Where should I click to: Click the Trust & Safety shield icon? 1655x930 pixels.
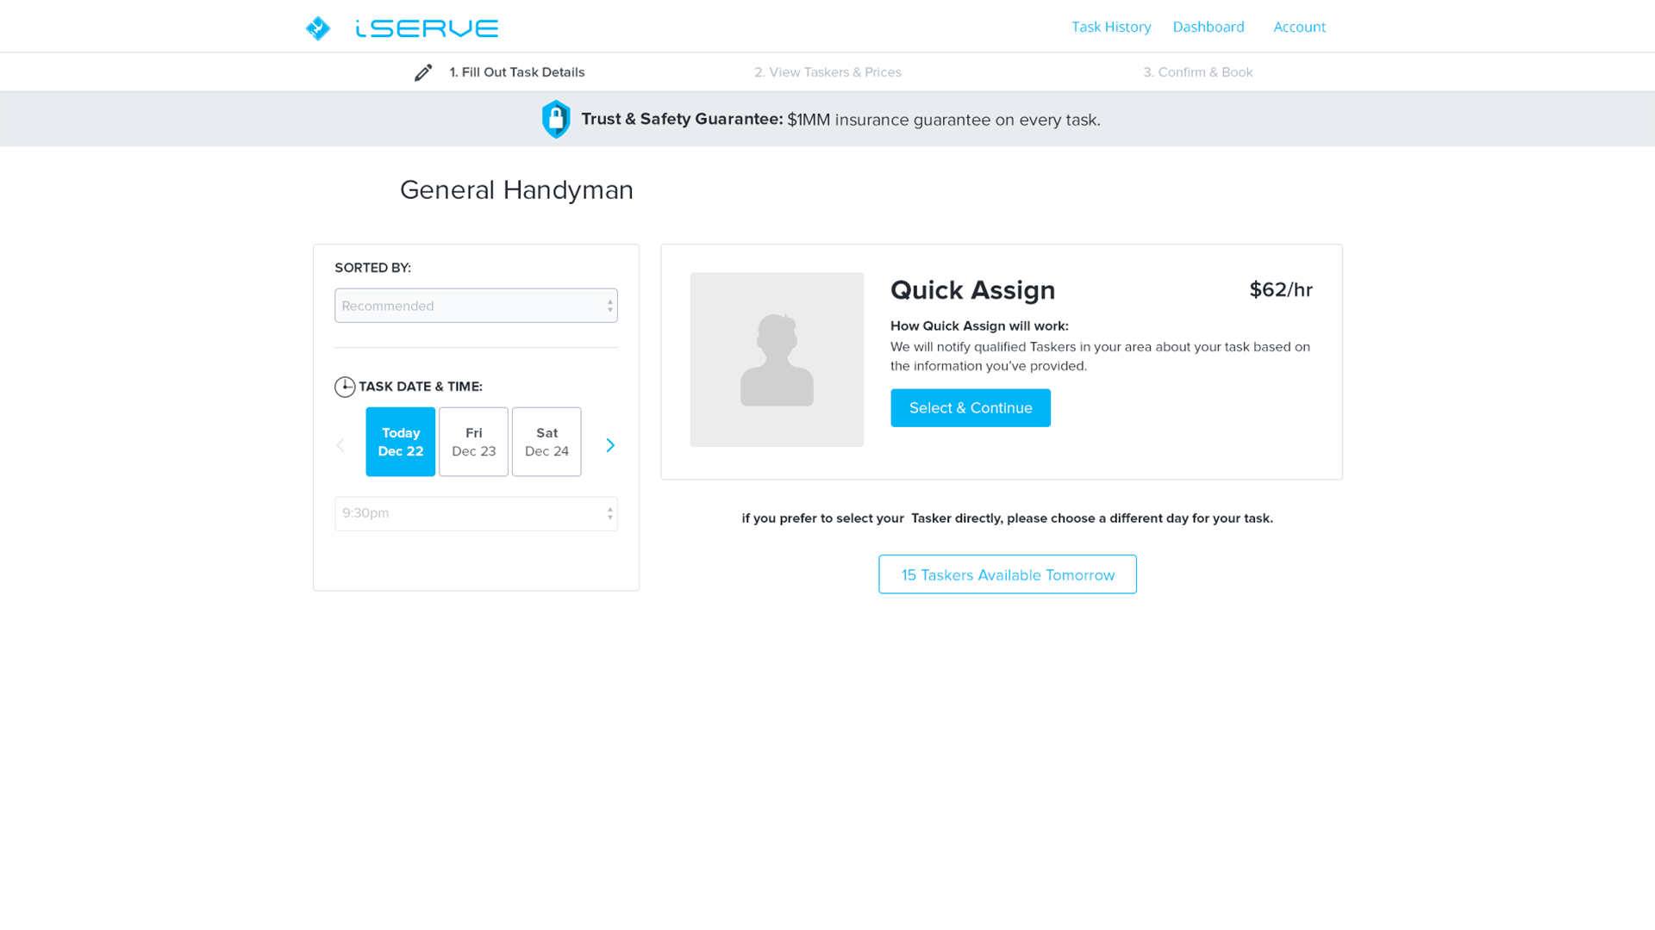pyautogui.click(x=556, y=120)
